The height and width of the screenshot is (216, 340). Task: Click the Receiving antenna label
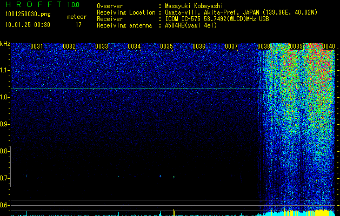click(124, 25)
